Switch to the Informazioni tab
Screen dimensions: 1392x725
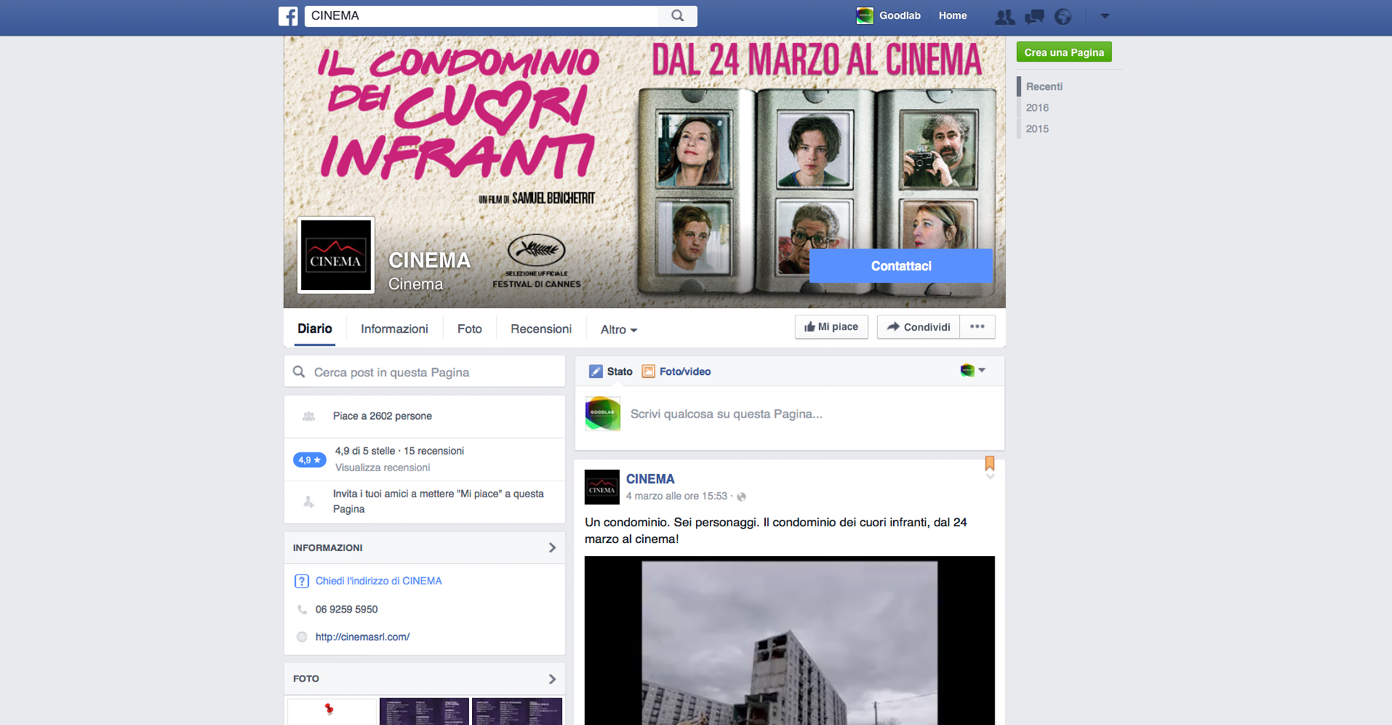[394, 329]
